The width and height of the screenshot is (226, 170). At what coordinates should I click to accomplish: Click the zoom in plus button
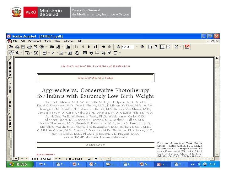(142, 47)
